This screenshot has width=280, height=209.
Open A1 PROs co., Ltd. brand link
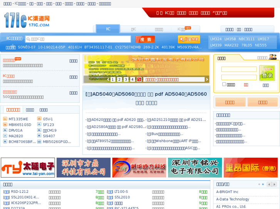point(231,207)
